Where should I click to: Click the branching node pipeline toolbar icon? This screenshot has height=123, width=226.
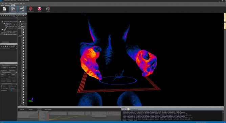tap(22, 9)
